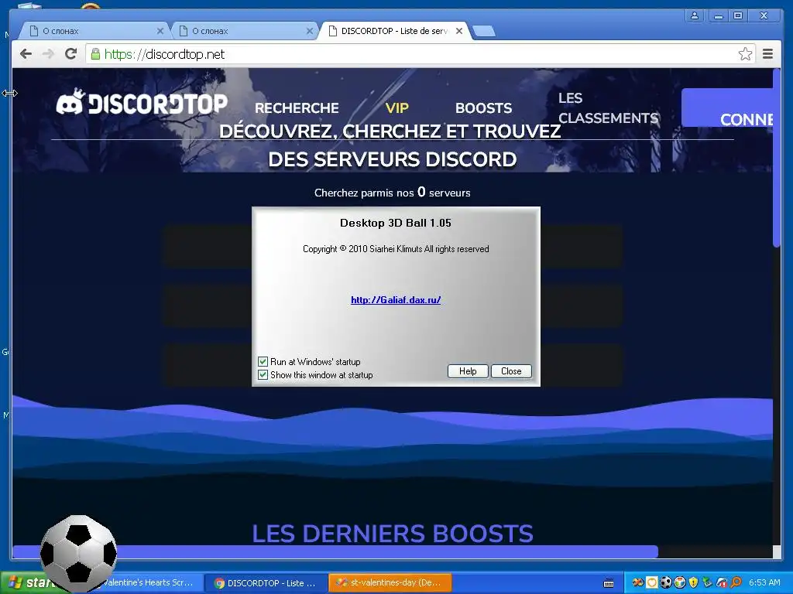This screenshot has height=594, width=793.
Task: Click 'Desktop 3D Ball 1.05' title text
Action: coord(396,223)
